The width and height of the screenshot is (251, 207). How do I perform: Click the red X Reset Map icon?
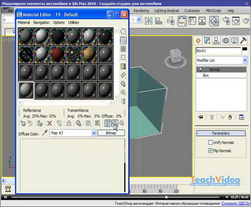coord(50,123)
